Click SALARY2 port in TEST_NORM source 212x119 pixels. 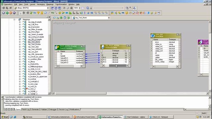click(64, 60)
